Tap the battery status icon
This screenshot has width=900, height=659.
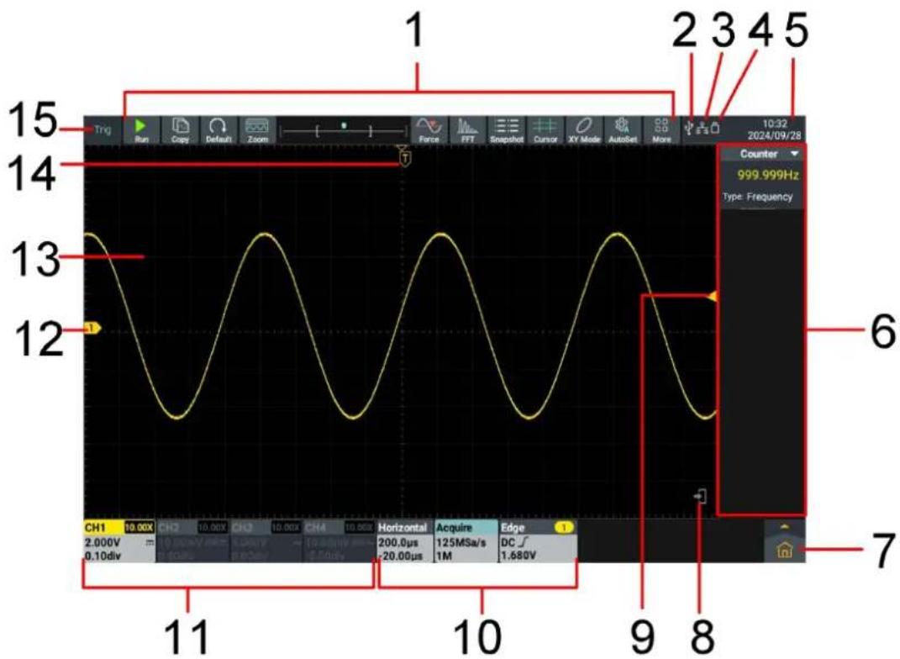(715, 128)
